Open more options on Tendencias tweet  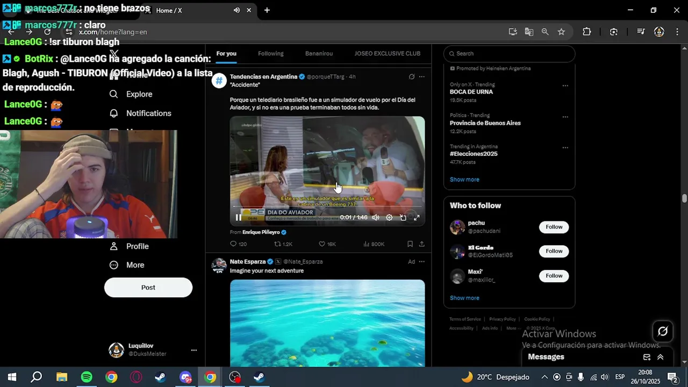pos(421,77)
